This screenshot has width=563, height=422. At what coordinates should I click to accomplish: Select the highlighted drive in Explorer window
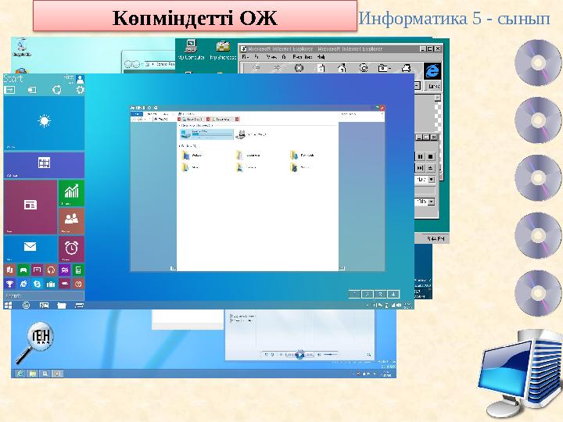click(x=206, y=134)
